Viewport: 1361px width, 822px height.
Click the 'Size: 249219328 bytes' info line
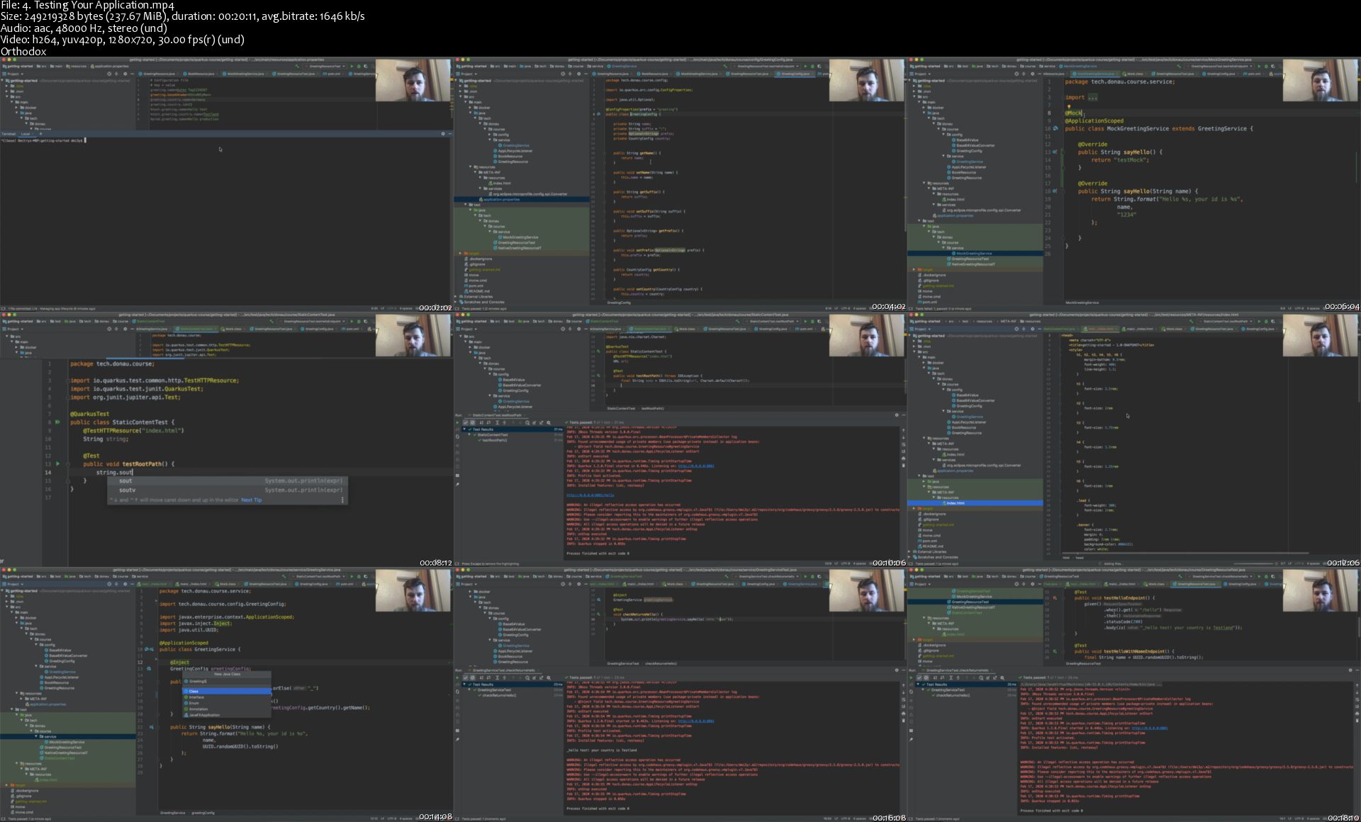(x=182, y=16)
